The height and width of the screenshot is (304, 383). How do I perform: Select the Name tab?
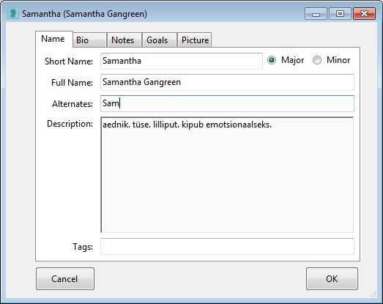coord(54,39)
